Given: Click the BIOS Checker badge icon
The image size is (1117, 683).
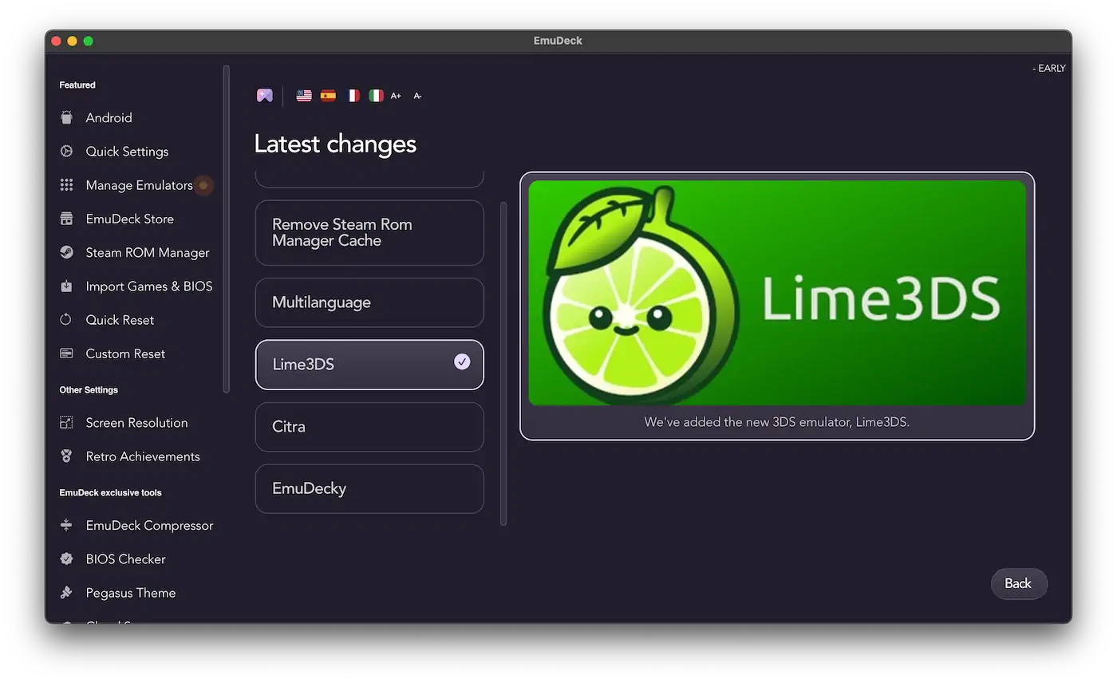Looking at the screenshot, I should click(x=66, y=559).
